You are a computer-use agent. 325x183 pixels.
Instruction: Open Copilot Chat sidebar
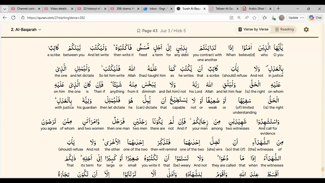click(315, 18)
